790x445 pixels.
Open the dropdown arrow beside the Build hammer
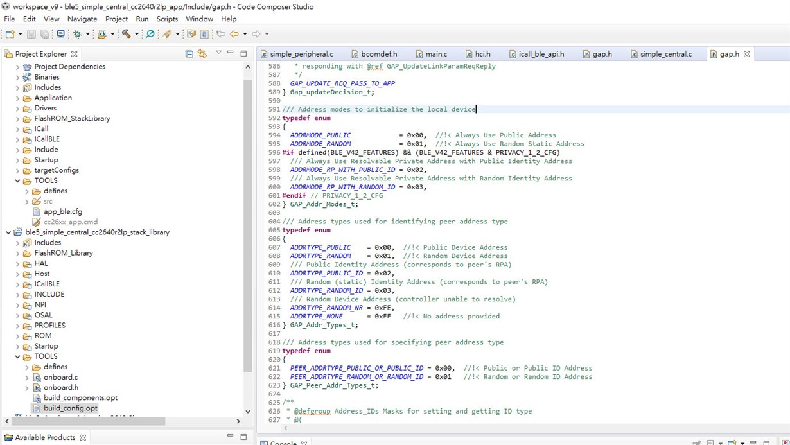coord(137,35)
